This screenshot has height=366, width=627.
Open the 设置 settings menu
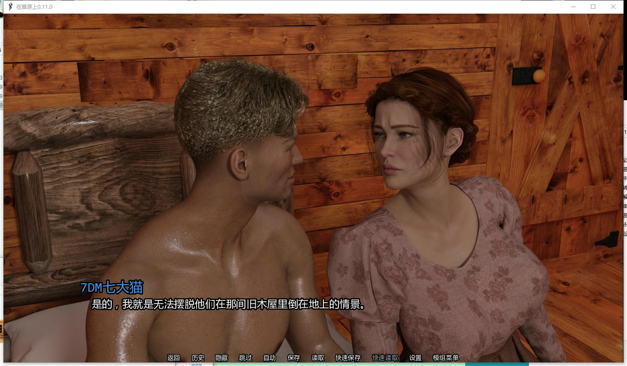415,358
